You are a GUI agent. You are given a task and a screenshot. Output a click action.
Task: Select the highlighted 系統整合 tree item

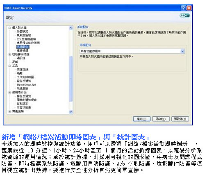(23, 47)
